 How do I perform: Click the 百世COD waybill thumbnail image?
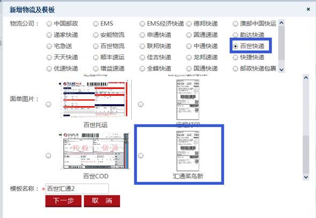(x=94, y=151)
